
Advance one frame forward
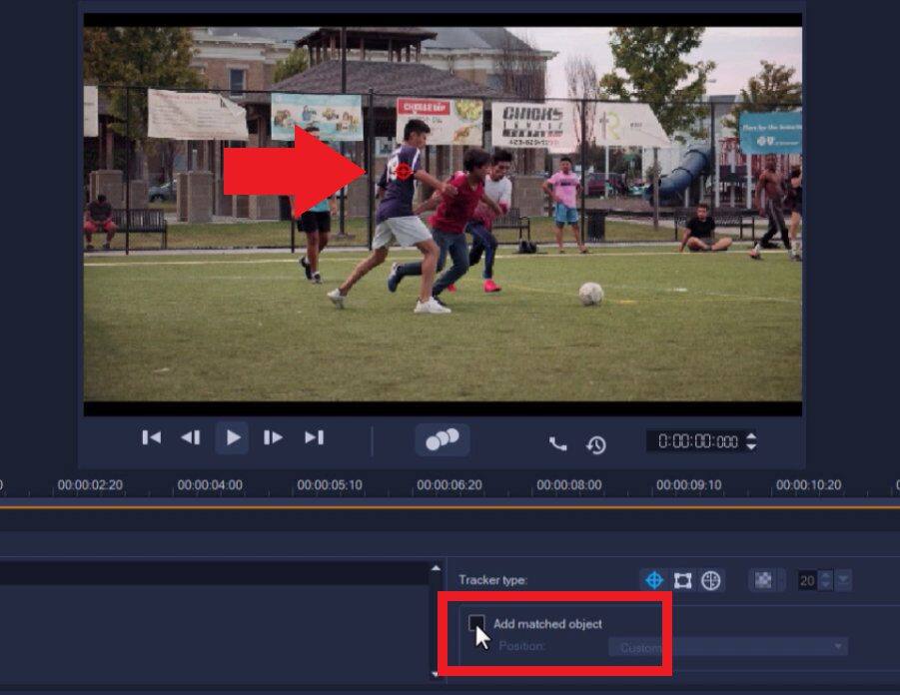point(272,436)
